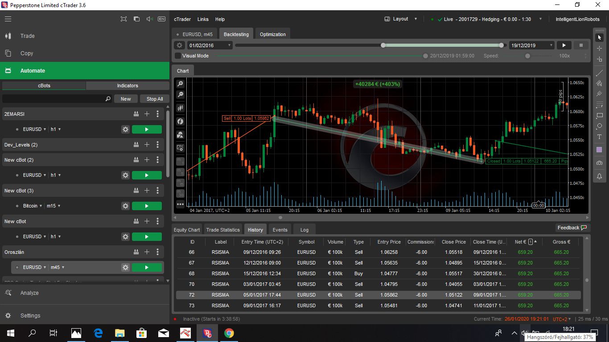Open the Indicators icon on the chart toolbar
The image size is (609, 342).
click(x=180, y=121)
